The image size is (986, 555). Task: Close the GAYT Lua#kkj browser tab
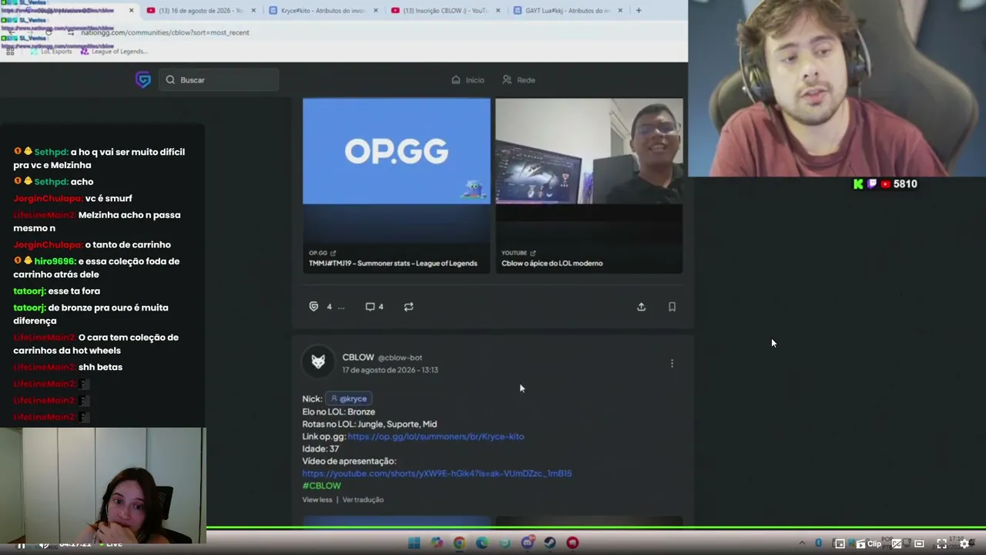[620, 10]
